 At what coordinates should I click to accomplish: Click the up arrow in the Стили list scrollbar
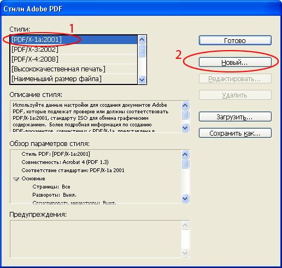tap(142, 39)
